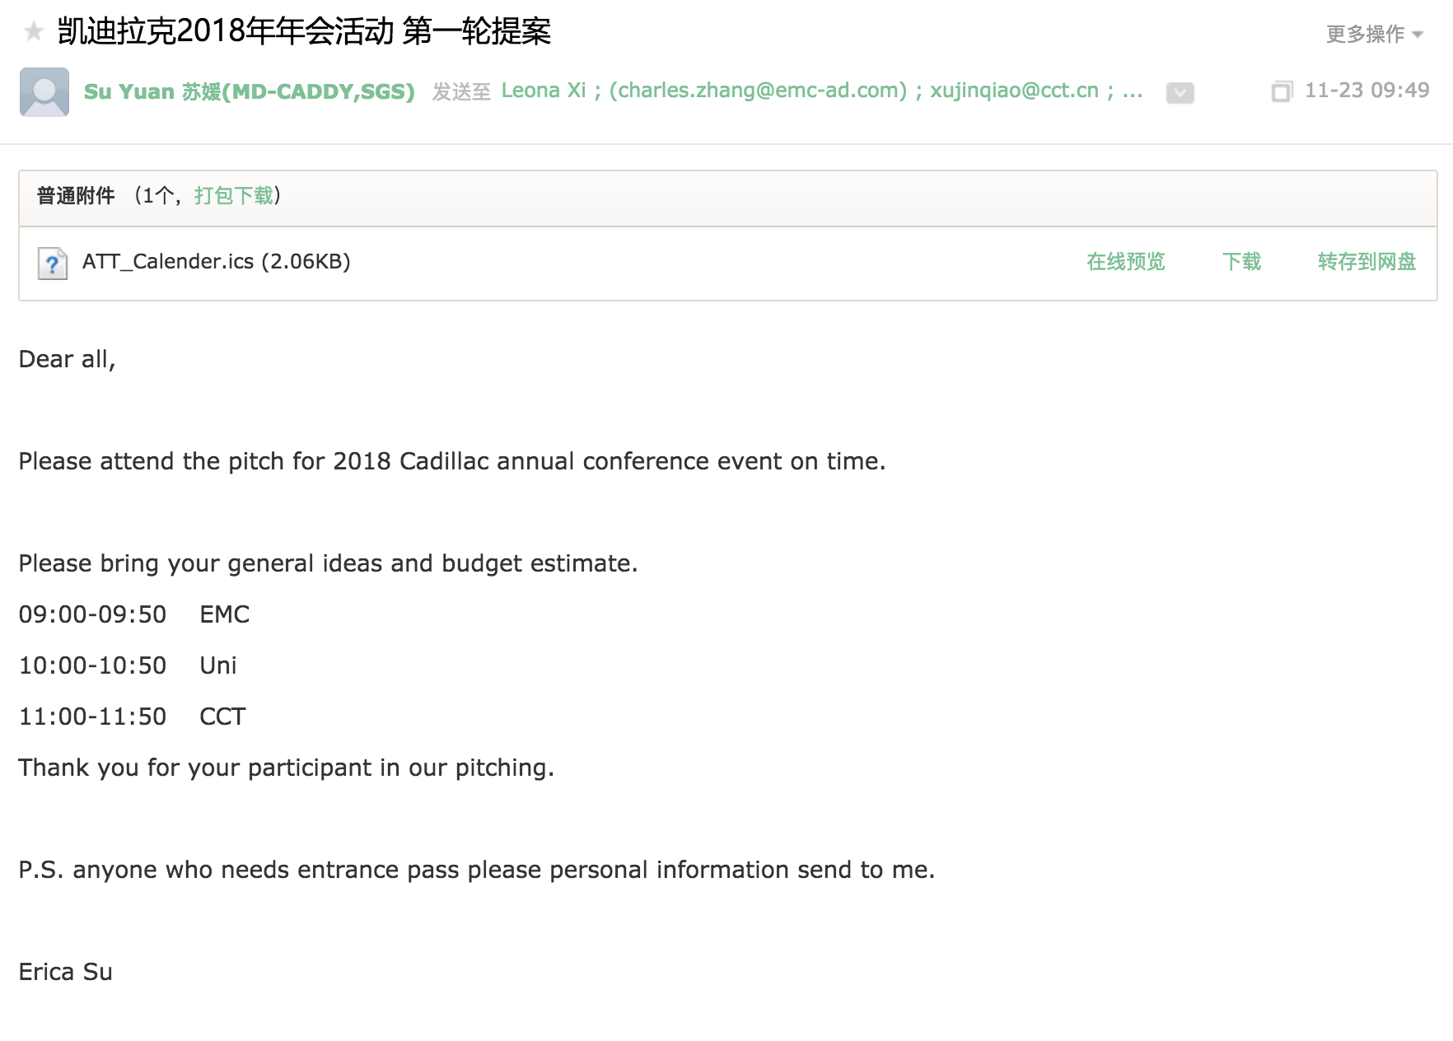Click the xujinqiao@cct.cn recipient address
The image size is (1453, 1041).
tap(1014, 91)
